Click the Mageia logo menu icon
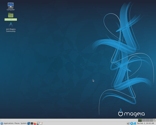The image size is (156, 125). pos(2,123)
